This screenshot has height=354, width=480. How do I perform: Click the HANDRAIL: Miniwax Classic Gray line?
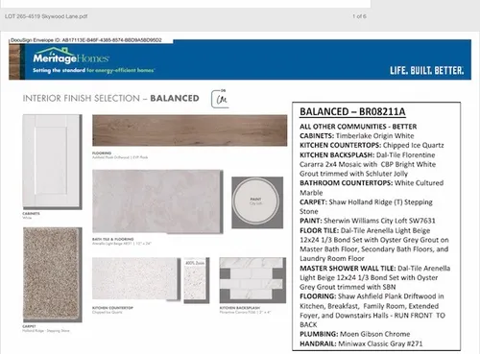[x=361, y=343]
